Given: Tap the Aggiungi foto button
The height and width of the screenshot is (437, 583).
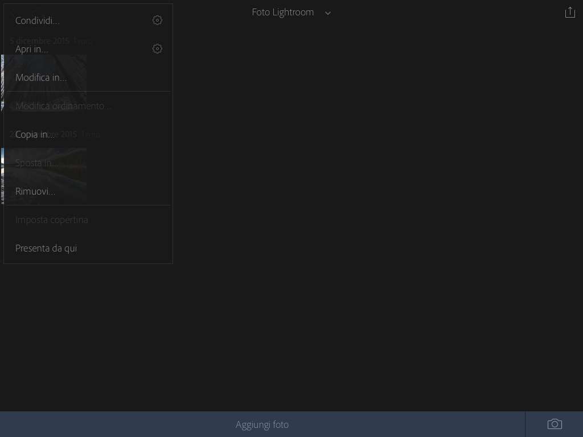Looking at the screenshot, I should 262,424.
